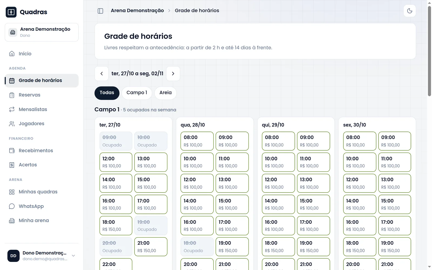Select the Campo 1 filter tab
432x270 pixels.
137,93
